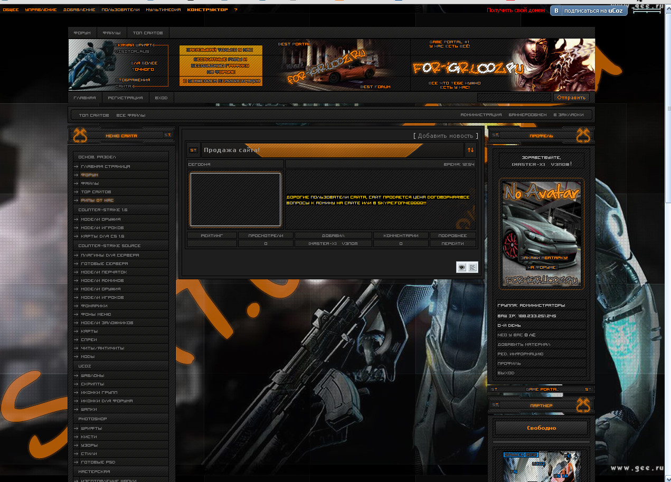The width and height of the screenshot is (671, 482).
Task: Click the ST badge in Профель header
Action: coord(495,135)
